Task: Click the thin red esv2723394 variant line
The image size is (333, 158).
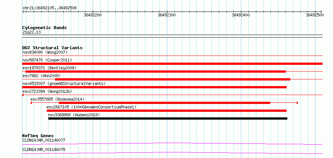Action: click(172, 95)
